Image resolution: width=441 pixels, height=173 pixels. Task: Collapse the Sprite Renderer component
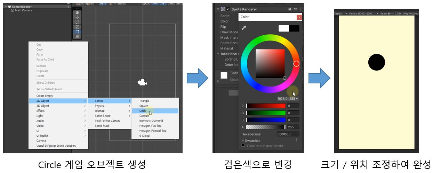[218, 9]
